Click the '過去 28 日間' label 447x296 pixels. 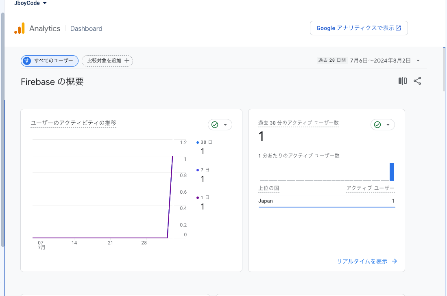click(332, 60)
